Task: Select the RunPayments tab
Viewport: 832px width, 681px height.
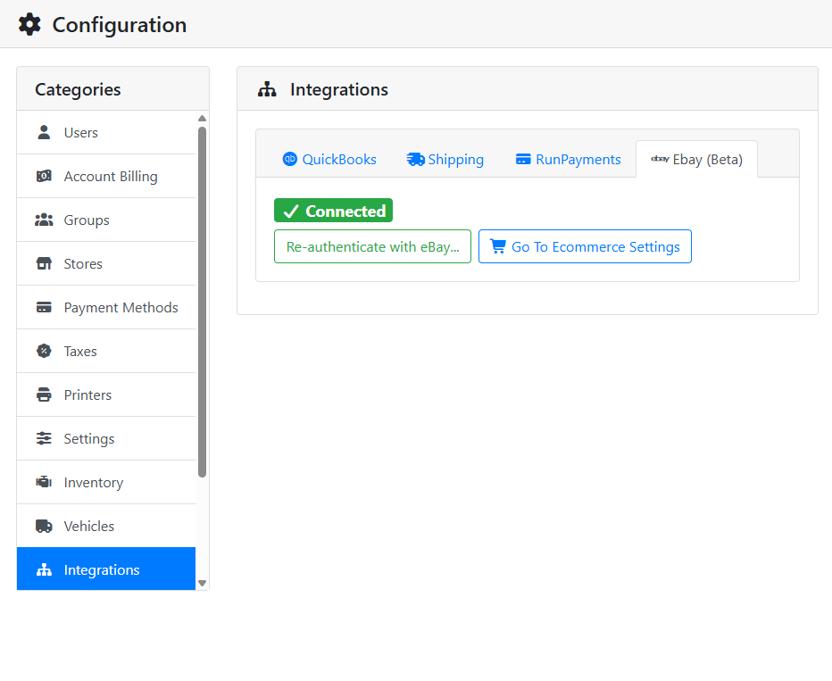Action: click(x=568, y=159)
